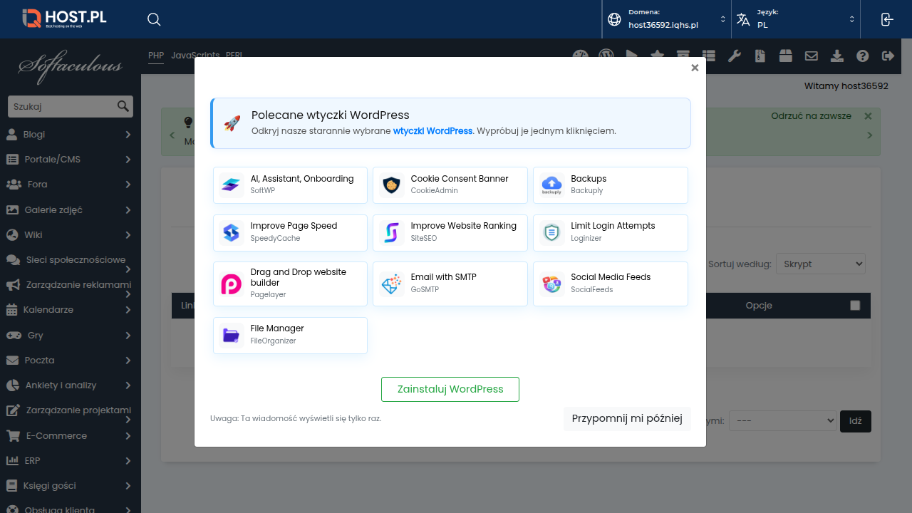This screenshot has width=912, height=513.
Task: Click the Wiki globe icon
Action: click(11, 234)
